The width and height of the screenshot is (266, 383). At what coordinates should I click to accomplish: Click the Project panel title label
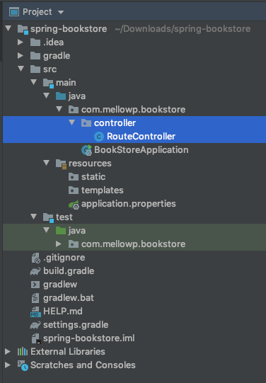pyautogui.click(x=37, y=12)
